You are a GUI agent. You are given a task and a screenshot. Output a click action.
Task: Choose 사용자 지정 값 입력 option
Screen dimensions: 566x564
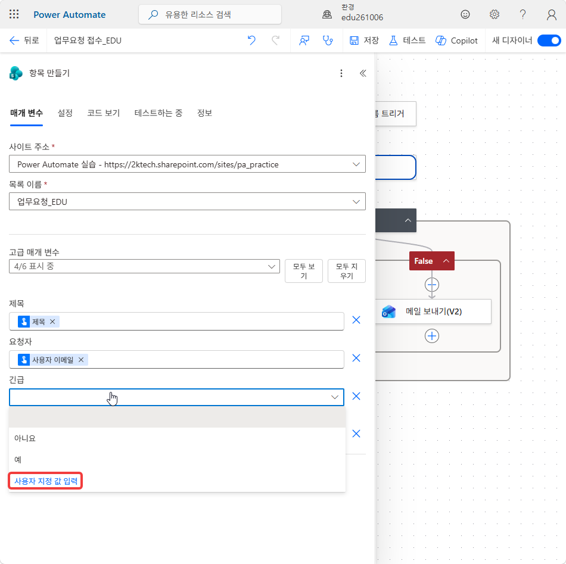[x=46, y=481]
